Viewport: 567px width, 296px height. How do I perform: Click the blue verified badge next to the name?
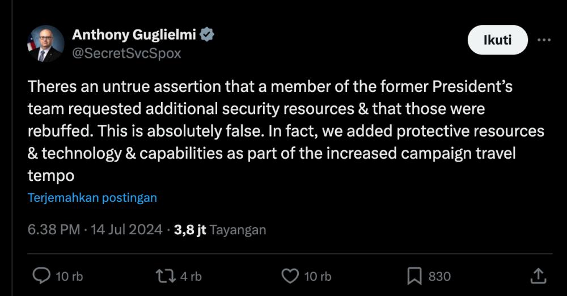tap(207, 35)
